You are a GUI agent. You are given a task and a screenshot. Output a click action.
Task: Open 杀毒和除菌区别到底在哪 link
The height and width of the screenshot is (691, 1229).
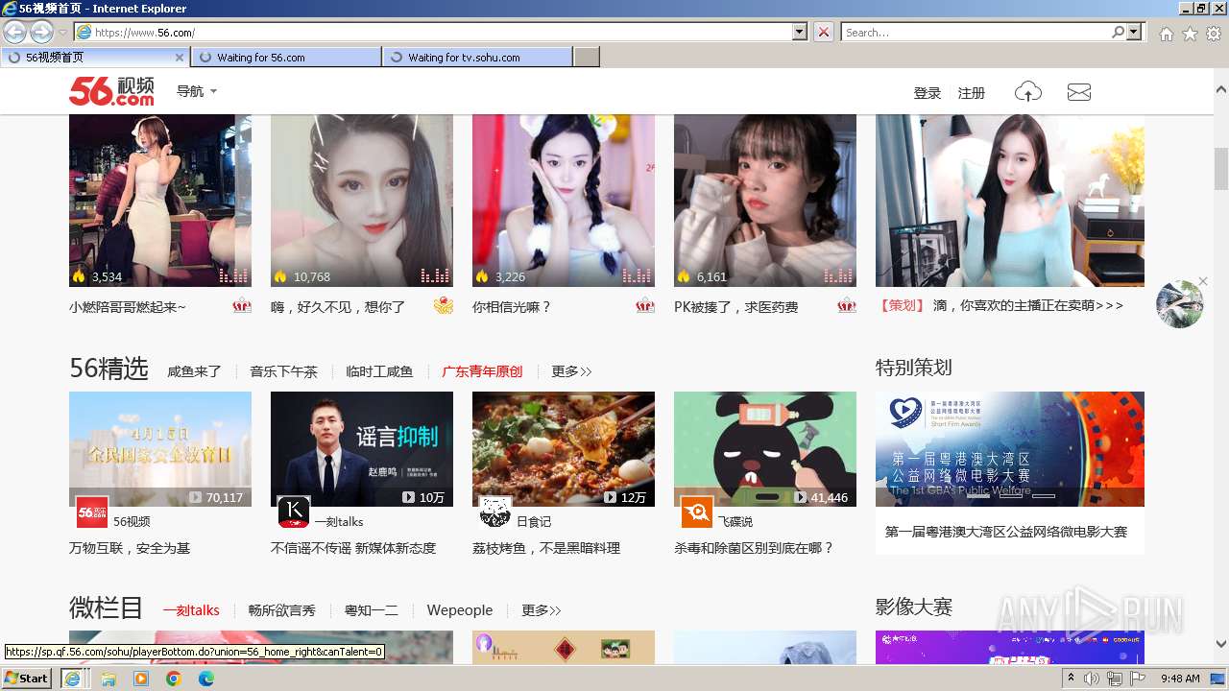pos(754,548)
